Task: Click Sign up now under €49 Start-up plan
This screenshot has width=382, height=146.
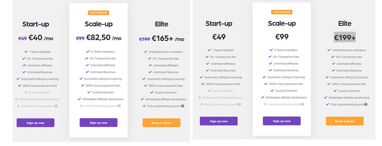Action: tap(219, 121)
